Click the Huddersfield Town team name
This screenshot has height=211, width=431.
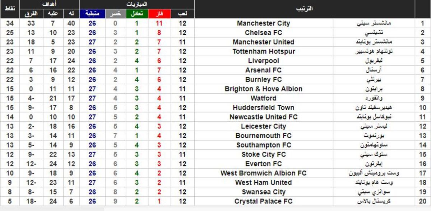tap(263, 108)
